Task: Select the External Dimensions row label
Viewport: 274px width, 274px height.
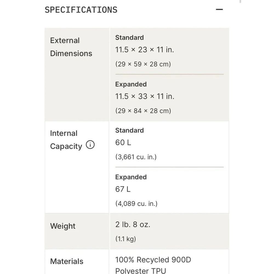Action: pyautogui.click(x=71, y=47)
